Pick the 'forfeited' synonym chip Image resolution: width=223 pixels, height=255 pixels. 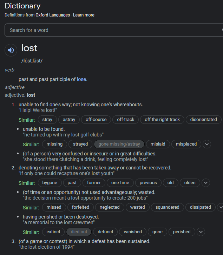pos(81,207)
